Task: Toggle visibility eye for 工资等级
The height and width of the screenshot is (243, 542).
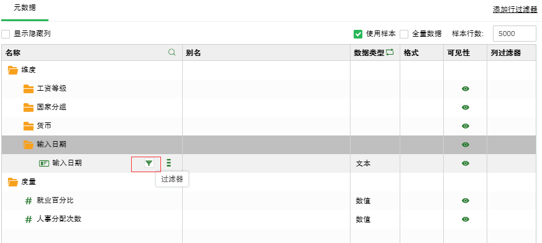Action: [466, 89]
